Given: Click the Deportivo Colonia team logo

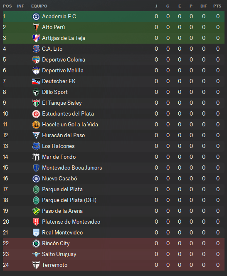Looking at the screenshot, I should coord(36,60).
